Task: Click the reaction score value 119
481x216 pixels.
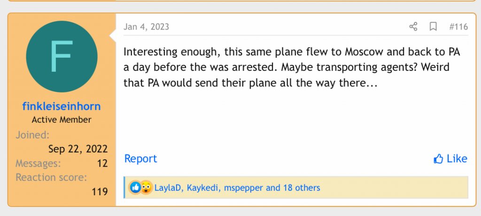Action: (99, 192)
